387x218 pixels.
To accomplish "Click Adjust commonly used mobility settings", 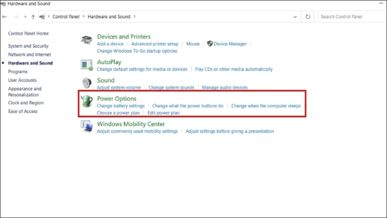I will tap(137, 131).
